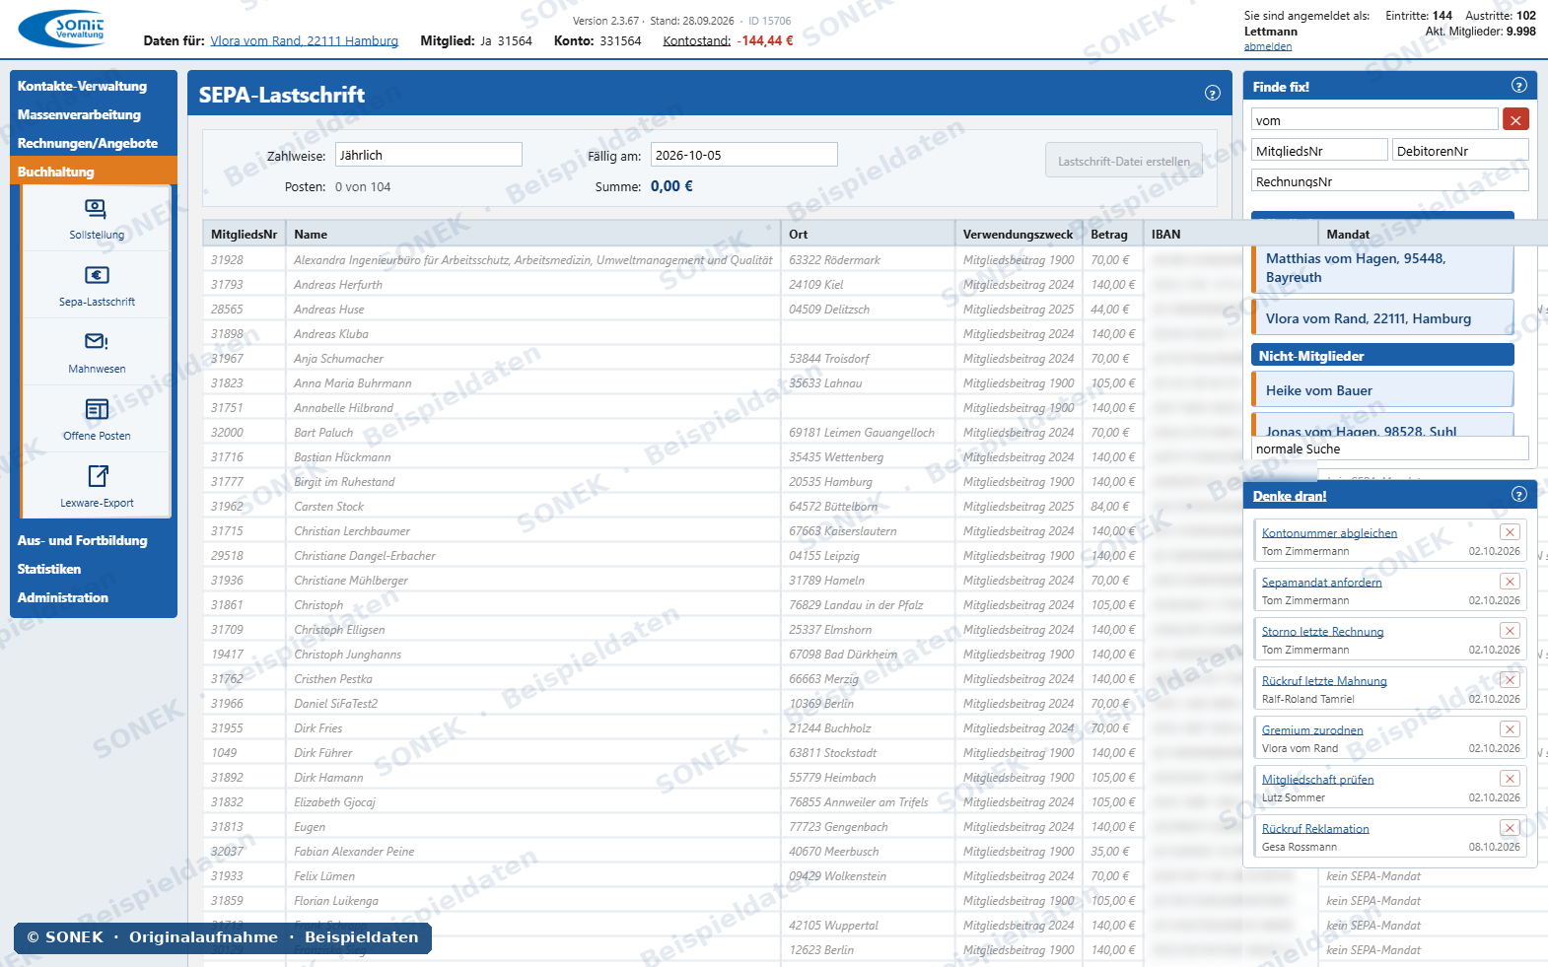Viewport: 1548px width, 967px height.
Task: Open the Kontostand link in the header
Action: click(697, 40)
